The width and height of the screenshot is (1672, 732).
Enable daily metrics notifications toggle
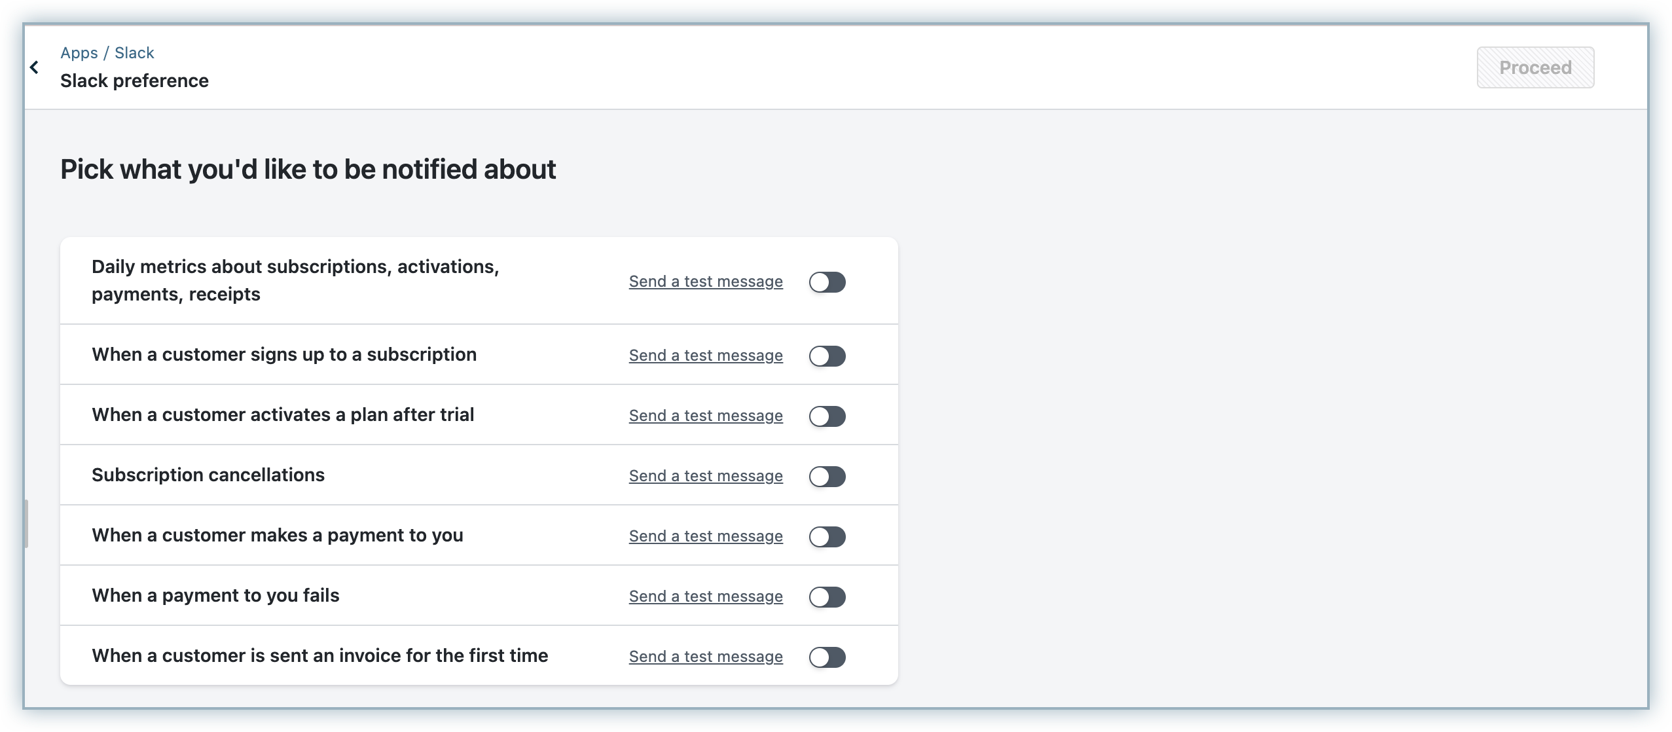click(827, 282)
